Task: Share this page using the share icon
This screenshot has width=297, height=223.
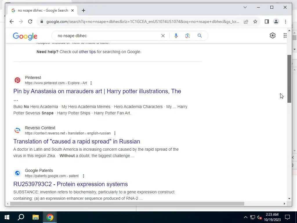Action: (x=246, y=21)
